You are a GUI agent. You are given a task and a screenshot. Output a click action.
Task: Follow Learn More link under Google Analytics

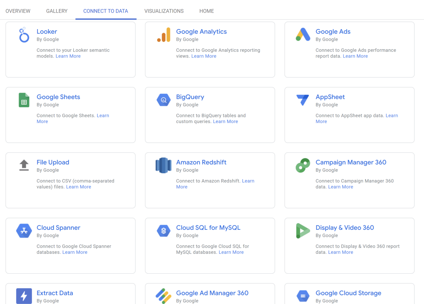pos(204,56)
